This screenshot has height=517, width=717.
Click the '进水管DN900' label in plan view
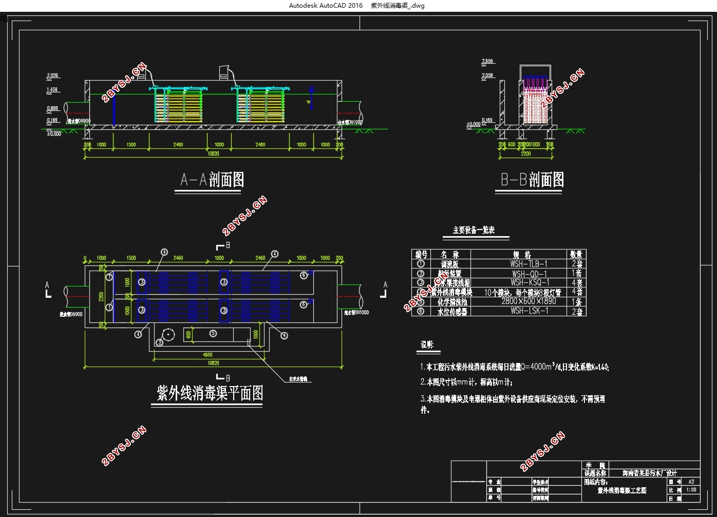(71, 313)
